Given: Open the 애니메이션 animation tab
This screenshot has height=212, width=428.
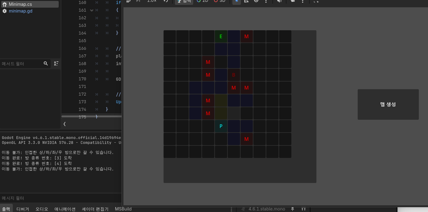Looking at the screenshot, I should 65,209.
